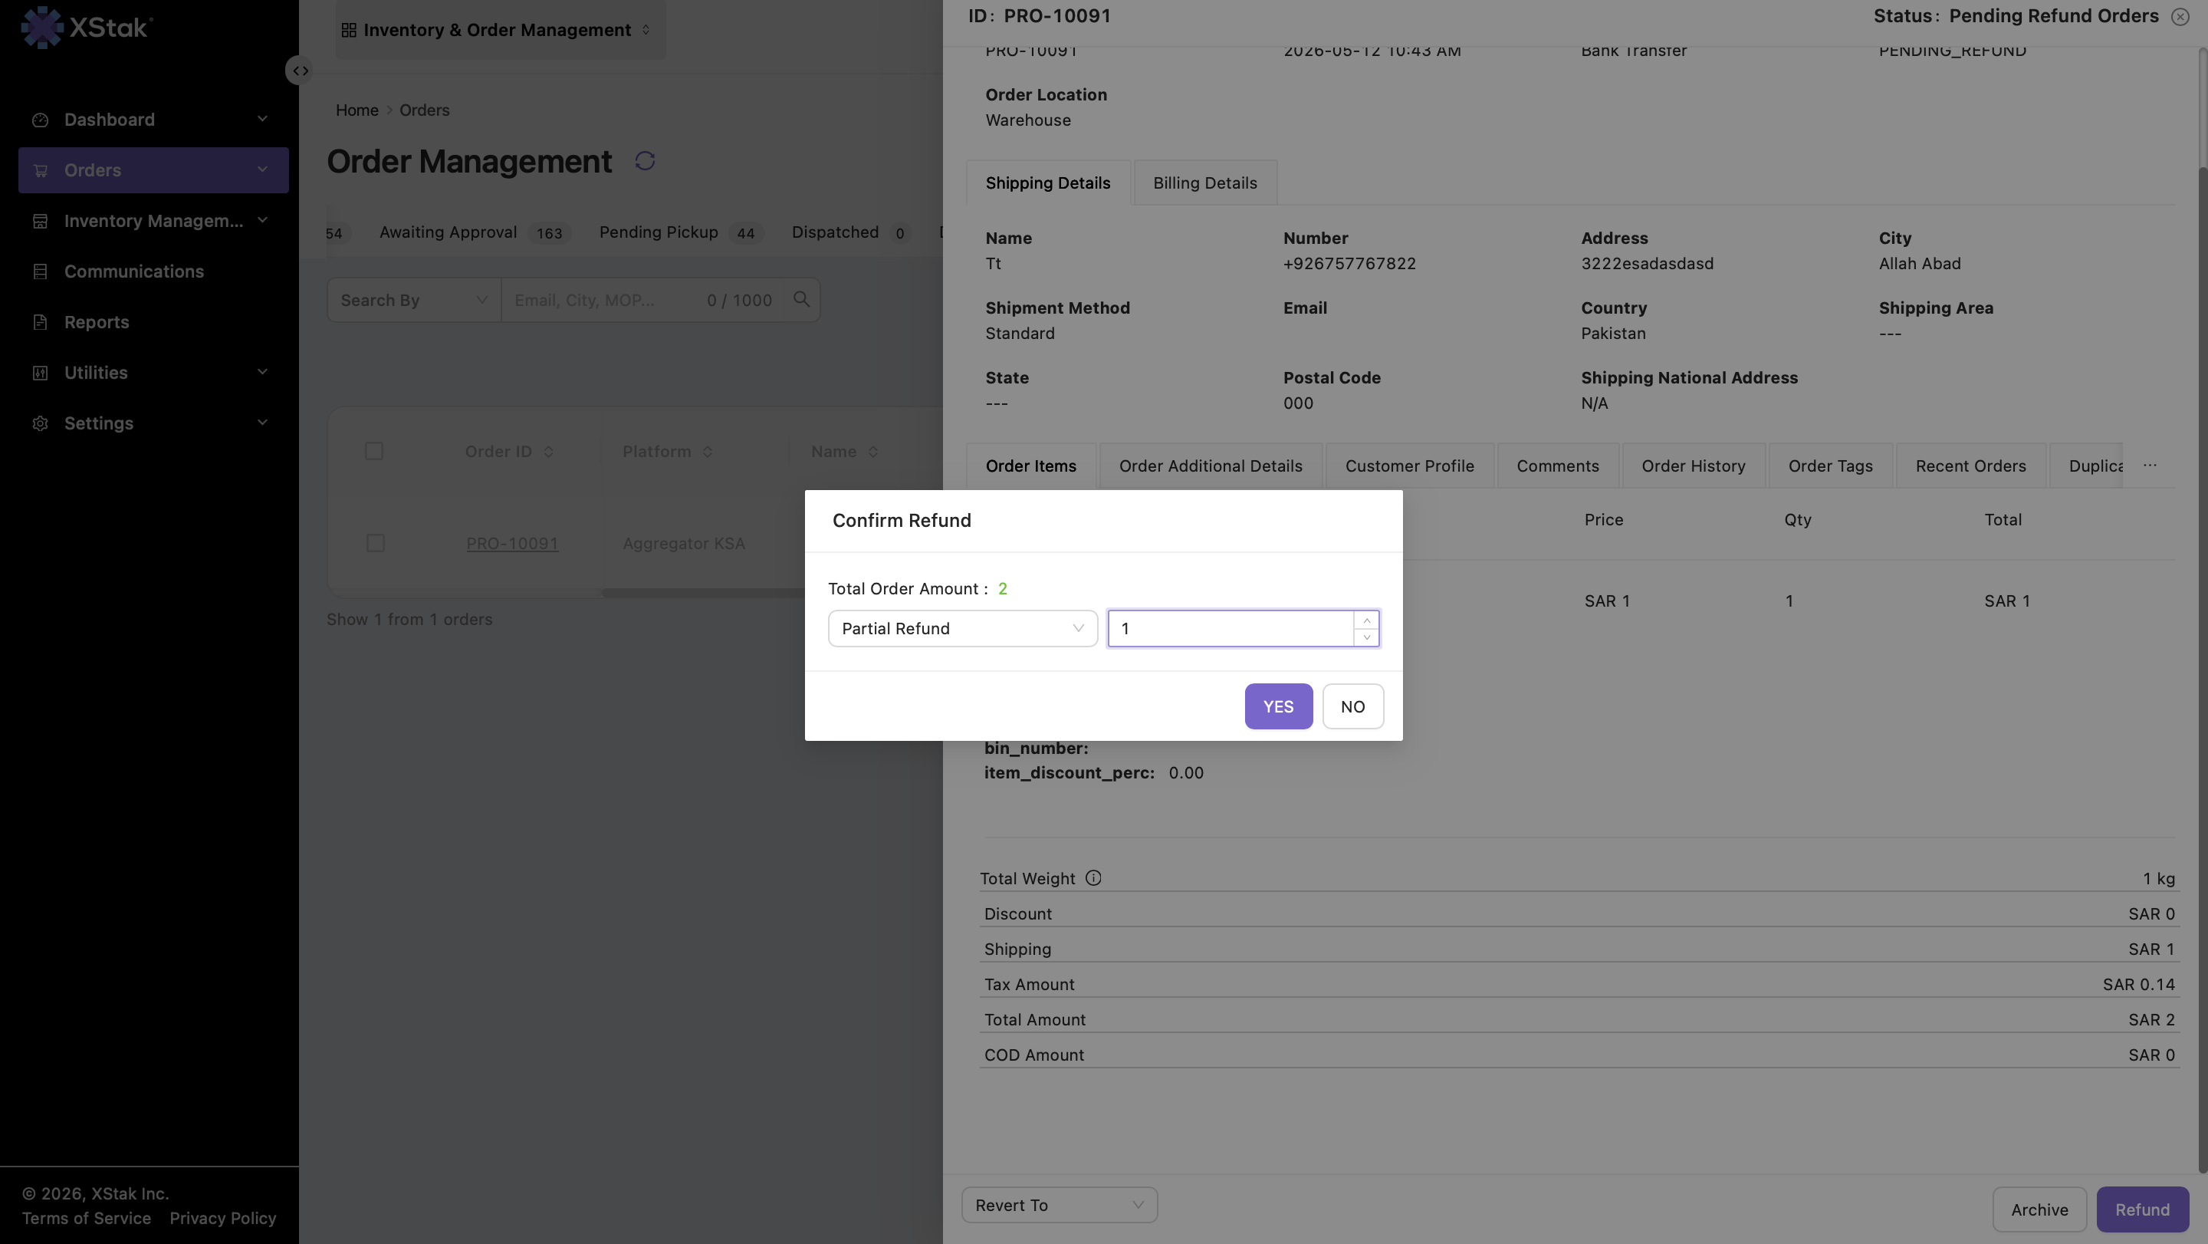Switch to the Billing Details tab
This screenshot has width=2208, height=1244.
1204,183
